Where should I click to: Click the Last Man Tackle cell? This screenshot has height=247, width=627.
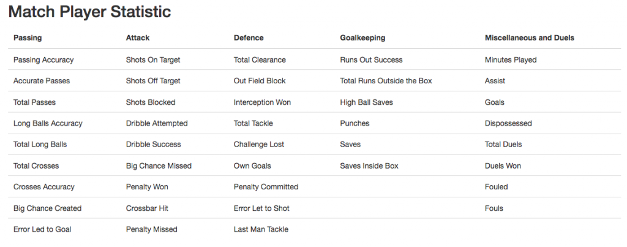point(261,229)
